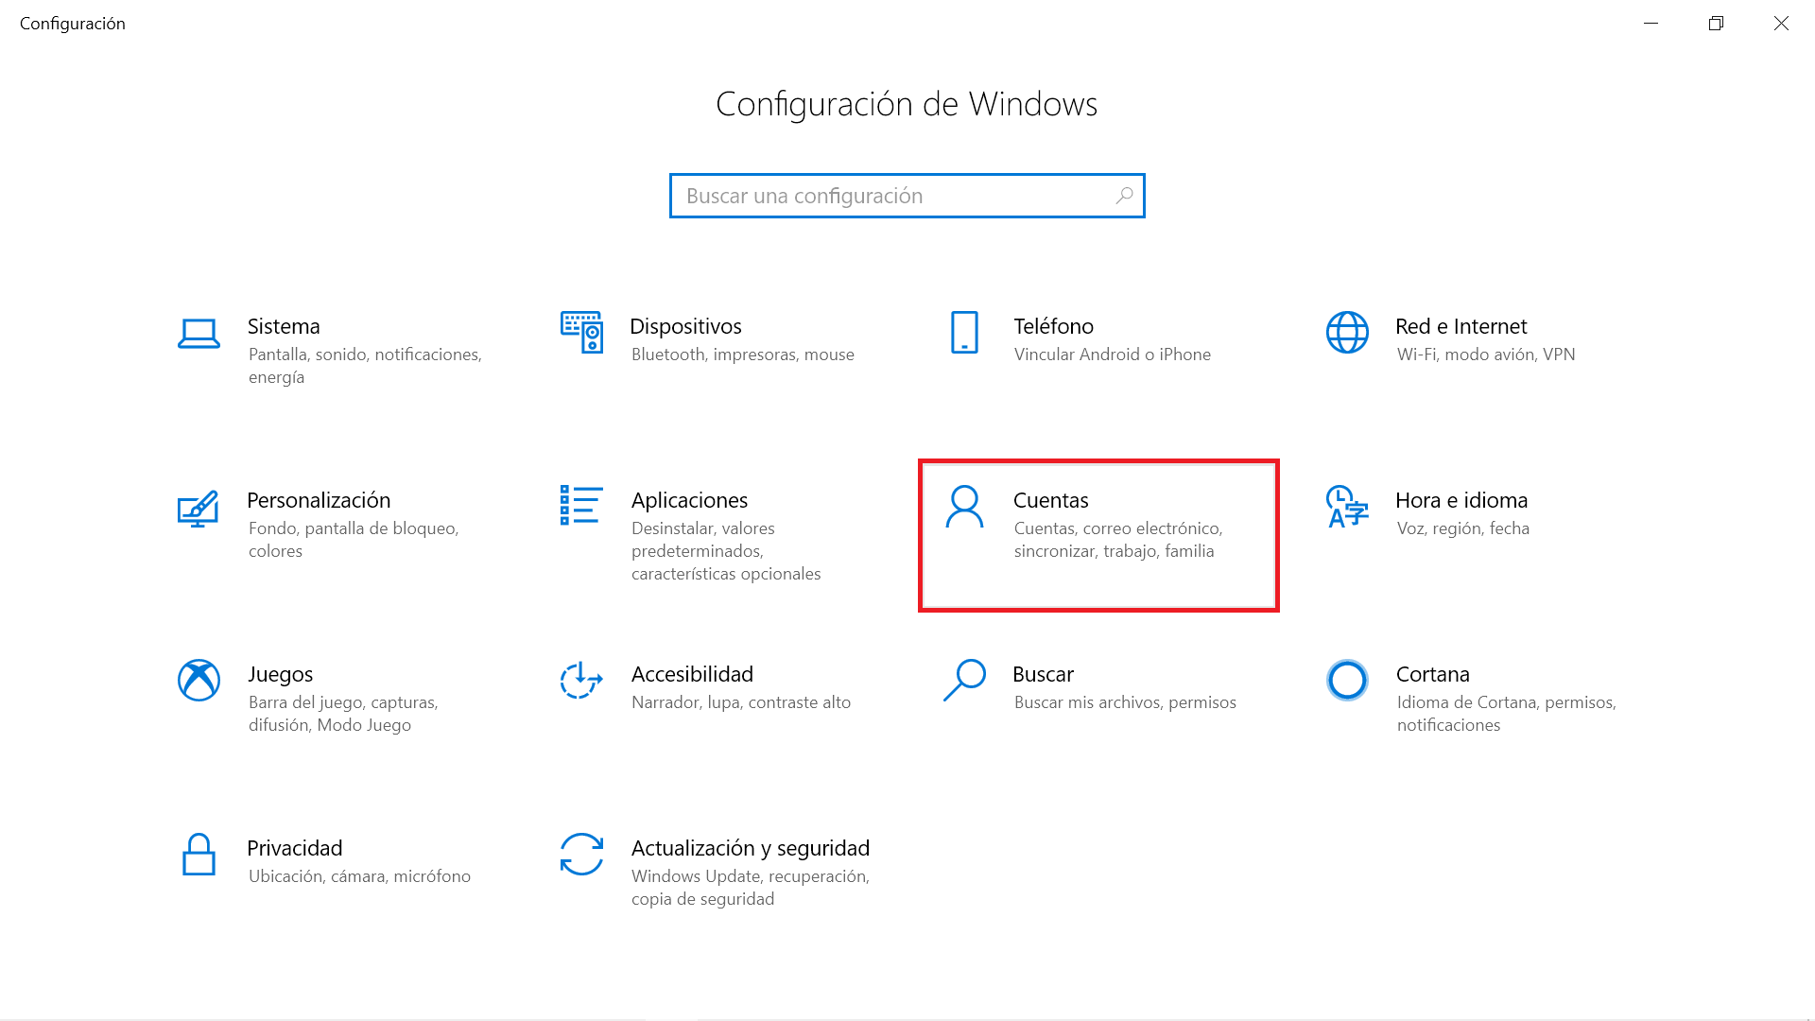Click the Aplicaciones list icon

(x=581, y=505)
